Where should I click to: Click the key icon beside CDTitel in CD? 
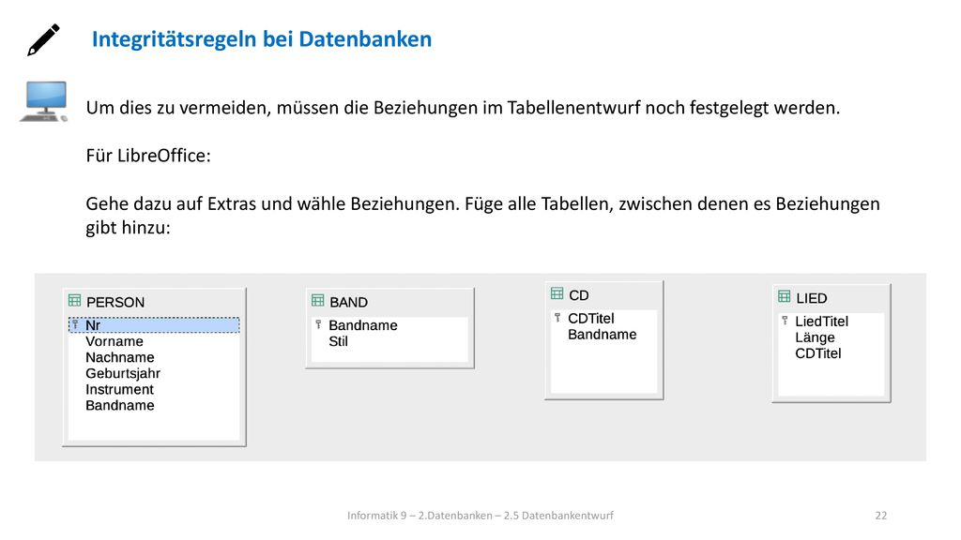click(557, 318)
